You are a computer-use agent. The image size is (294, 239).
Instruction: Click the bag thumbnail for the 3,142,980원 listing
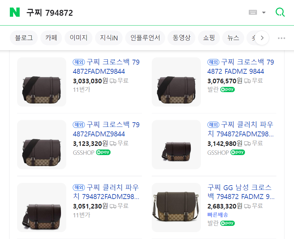[x=176, y=145]
